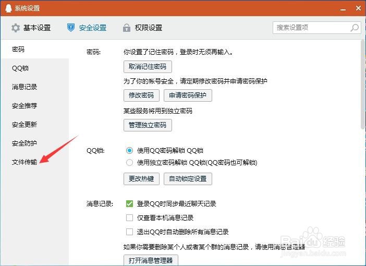Screen dimensions: 366x266
Task: Click the 密码: section label
Action: (x=93, y=52)
